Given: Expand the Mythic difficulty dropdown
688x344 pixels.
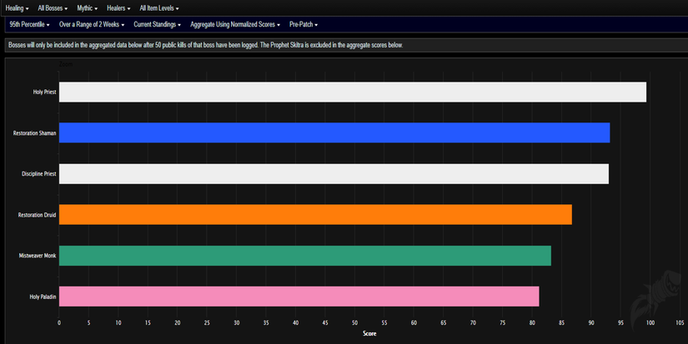Looking at the screenshot, I should [x=88, y=8].
